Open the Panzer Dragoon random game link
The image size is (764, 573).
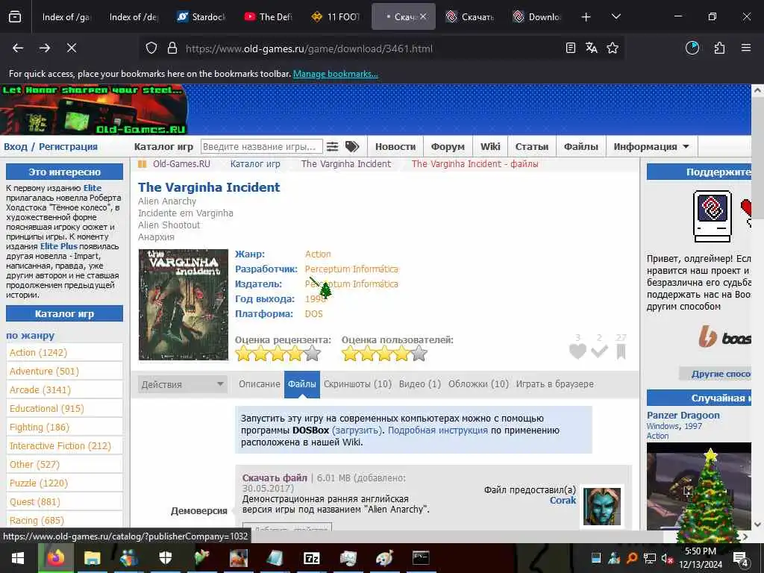pos(683,415)
